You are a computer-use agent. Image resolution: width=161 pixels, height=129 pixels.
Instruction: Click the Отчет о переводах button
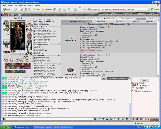pos(127,19)
